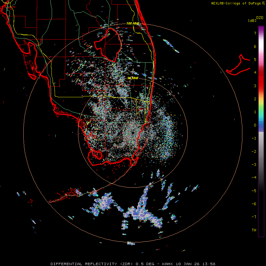Viewport: 266px width, 266px height.
Task: Click the legend value 5
Action: point(255,59)
